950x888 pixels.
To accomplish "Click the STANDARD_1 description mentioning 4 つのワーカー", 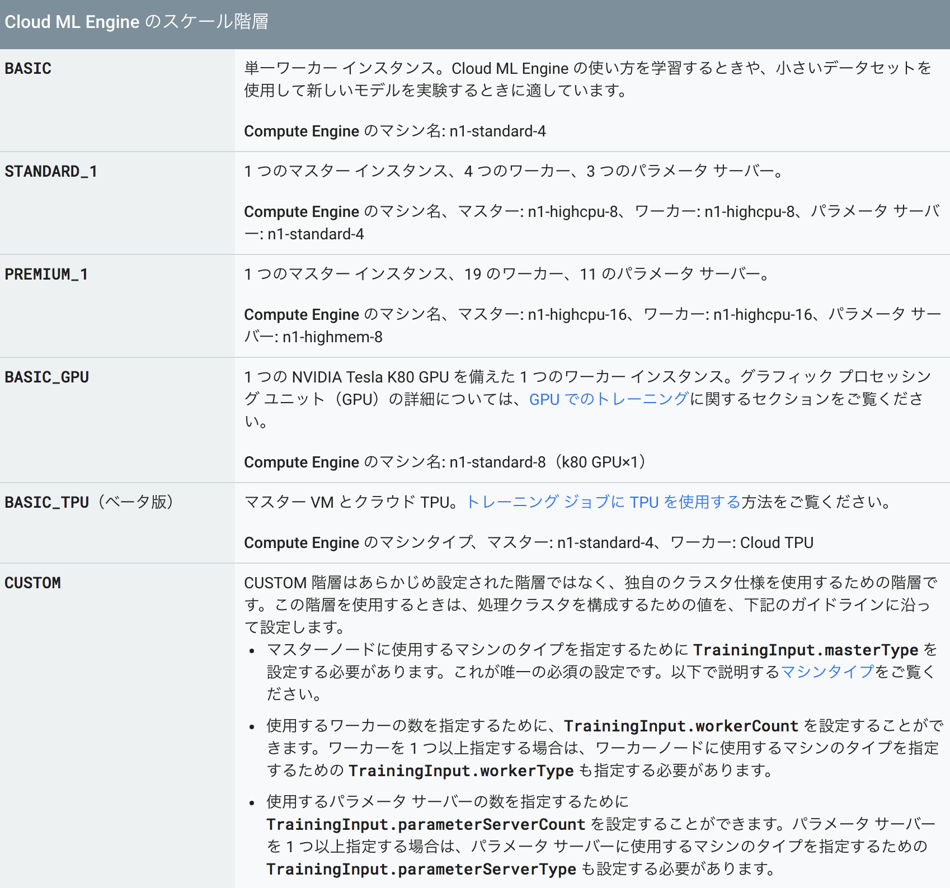I will (514, 171).
